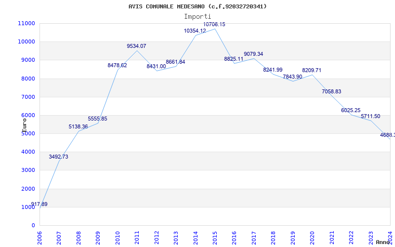Click the data label 3492.73
The image size is (395, 247).
[58, 157]
